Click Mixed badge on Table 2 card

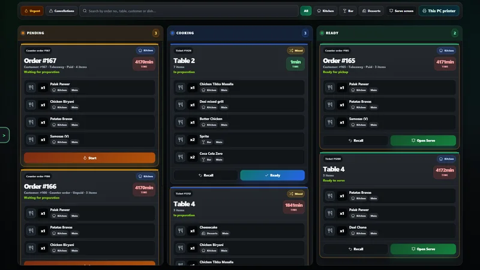pyautogui.click(x=296, y=50)
